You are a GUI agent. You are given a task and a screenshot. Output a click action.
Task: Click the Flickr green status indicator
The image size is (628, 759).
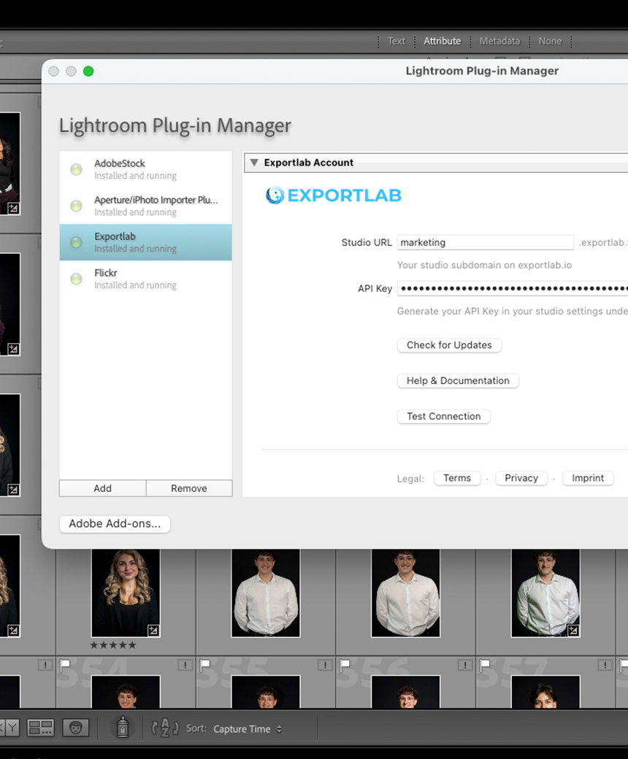pos(76,279)
